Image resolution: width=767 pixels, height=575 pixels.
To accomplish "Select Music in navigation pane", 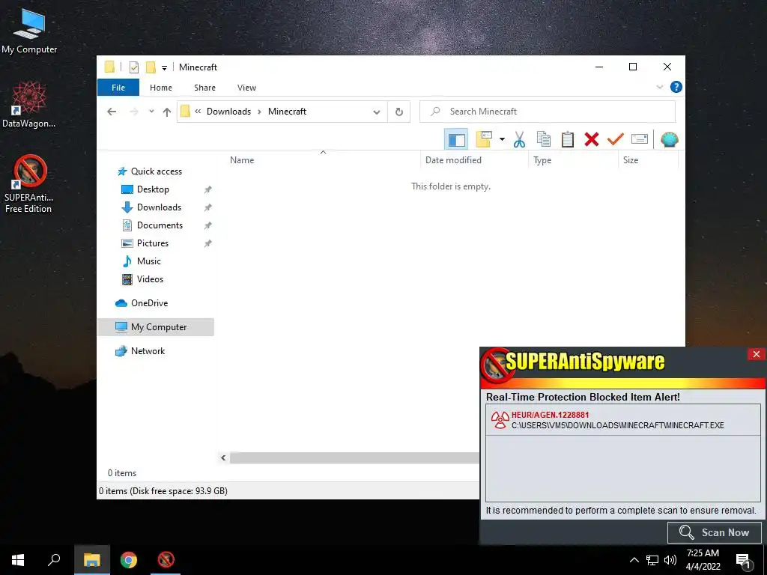I will pyautogui.click(x=149, y=261).
